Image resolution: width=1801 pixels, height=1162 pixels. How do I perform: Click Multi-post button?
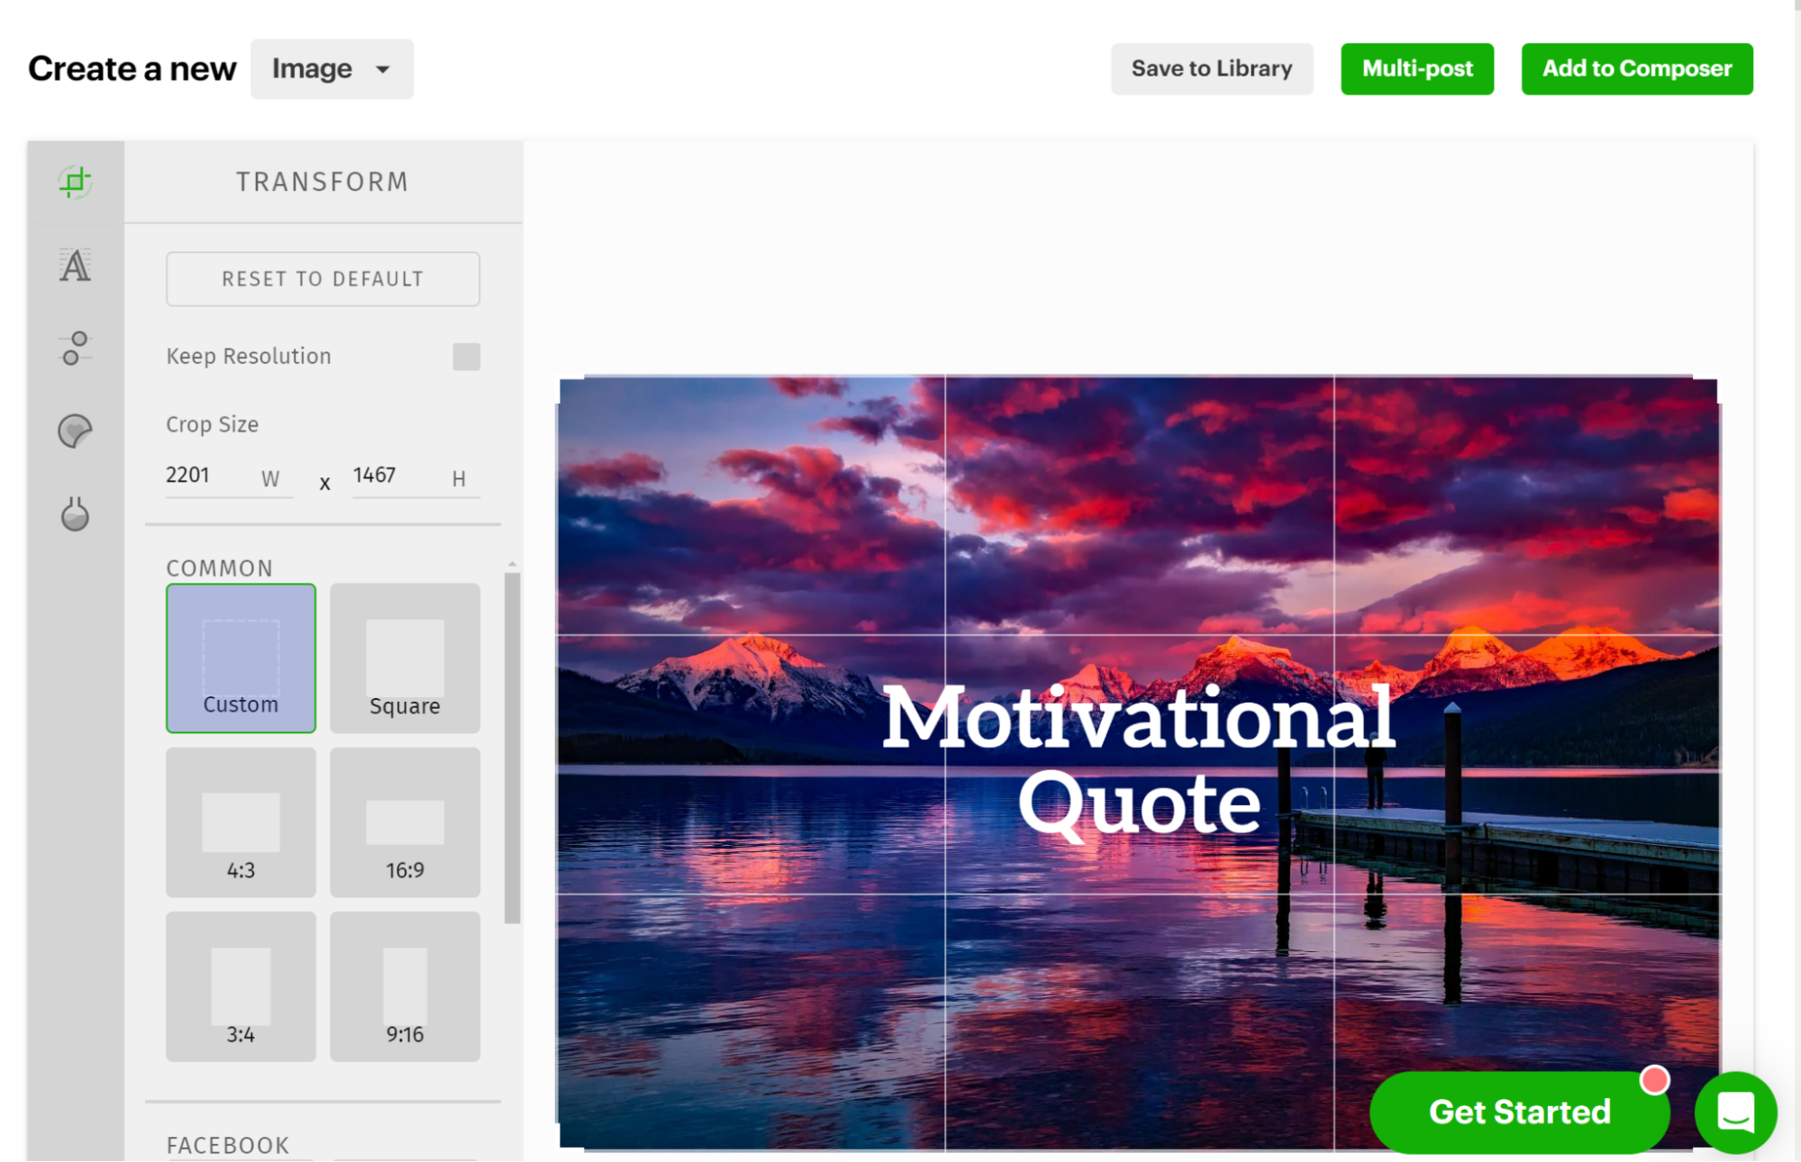click(x=1416, y=68)
